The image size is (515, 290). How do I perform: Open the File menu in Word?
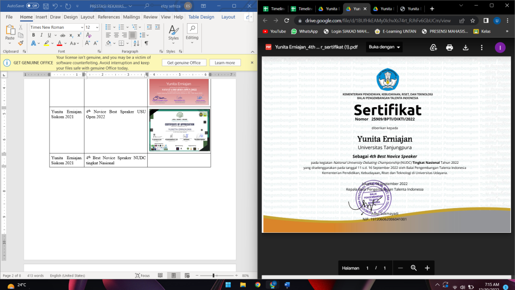(x=9, y=17)
